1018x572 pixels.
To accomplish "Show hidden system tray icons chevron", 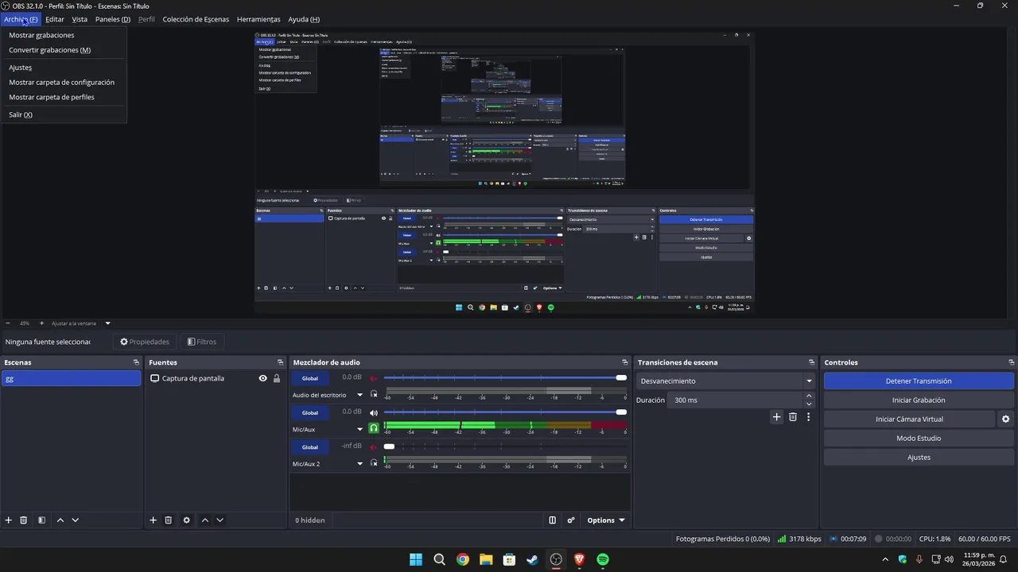I will click(885, 559).
